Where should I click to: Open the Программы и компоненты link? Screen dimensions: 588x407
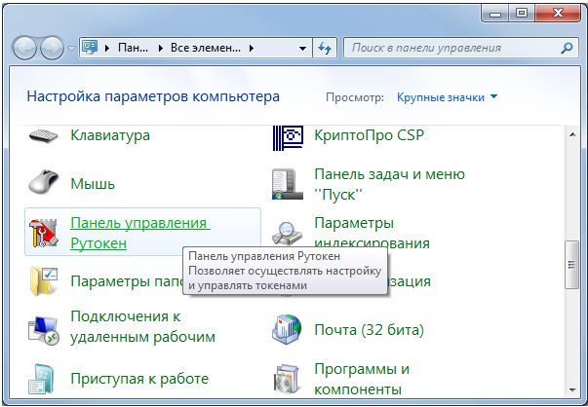click(362, 379)
